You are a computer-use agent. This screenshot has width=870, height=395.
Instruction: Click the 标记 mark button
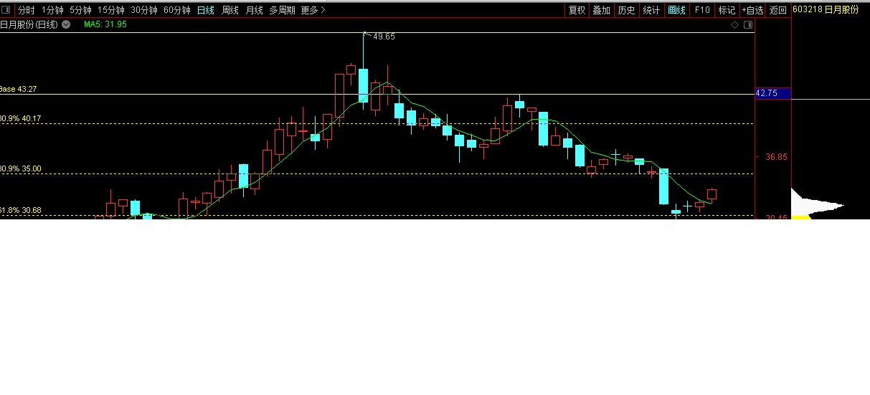tap(727, 10)
